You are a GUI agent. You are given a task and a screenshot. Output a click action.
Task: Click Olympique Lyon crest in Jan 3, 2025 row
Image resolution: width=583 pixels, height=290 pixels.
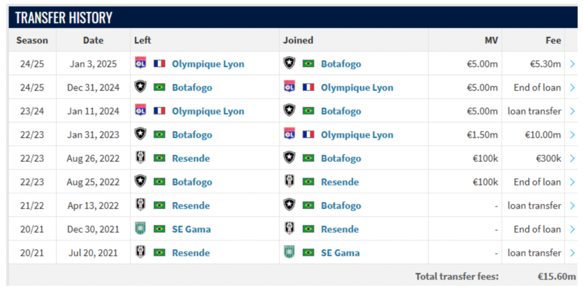(x=140, y=63)
